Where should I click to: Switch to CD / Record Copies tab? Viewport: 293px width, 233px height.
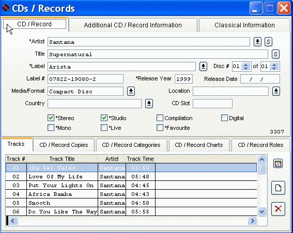[x=64, y=145]
